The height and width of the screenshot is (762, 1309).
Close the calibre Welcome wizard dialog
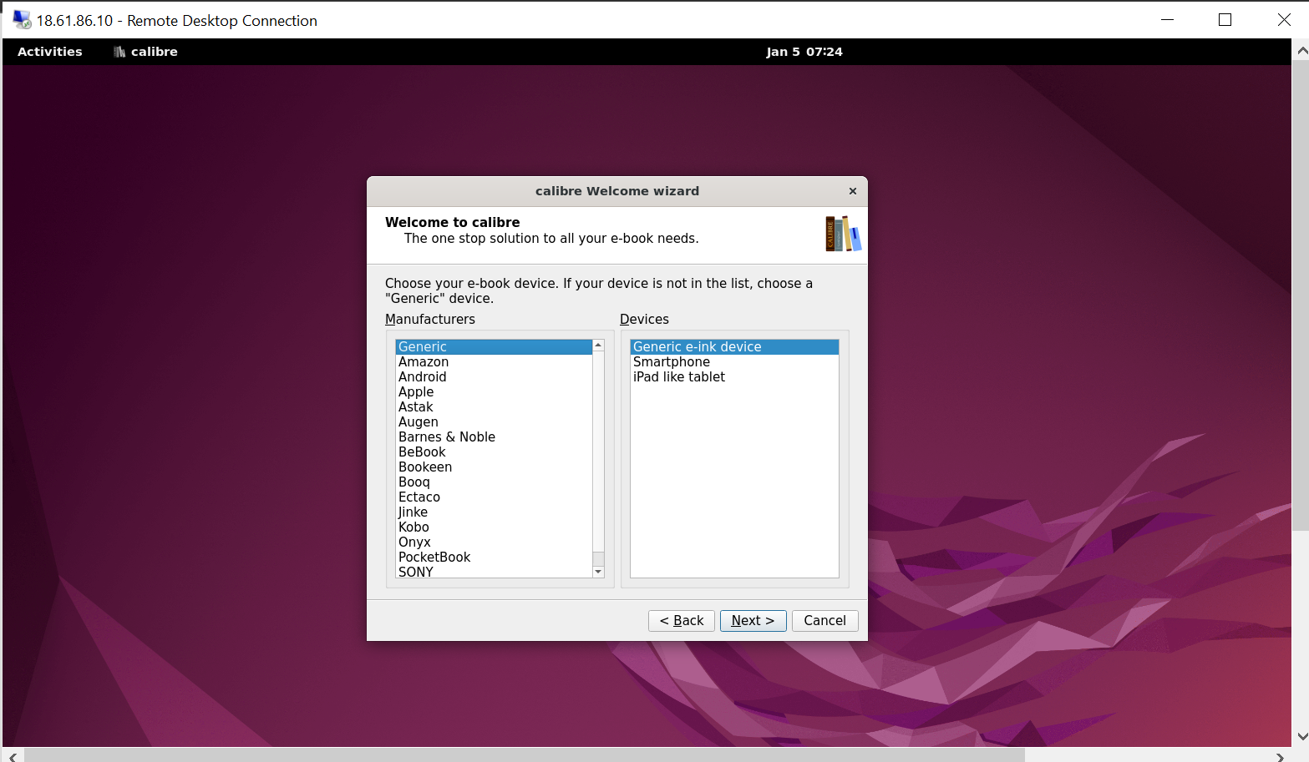pyautogui.click(x=852, y=191)
